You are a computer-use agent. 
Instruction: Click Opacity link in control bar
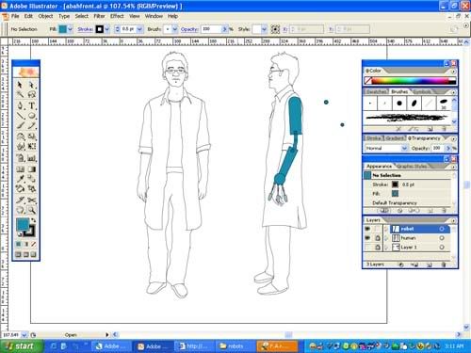coord(189,29)
